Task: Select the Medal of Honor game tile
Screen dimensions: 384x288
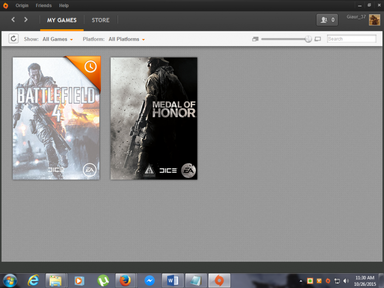Action: coord(154,118)
